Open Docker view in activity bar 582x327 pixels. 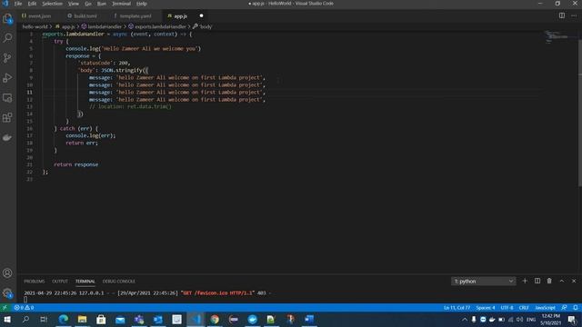click(x=7, y=138)
